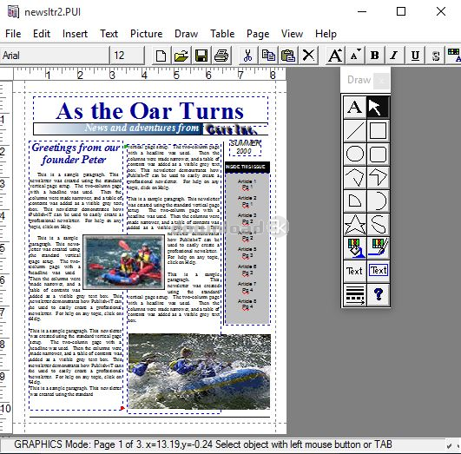Open the font size 12 box
Viewport: 461px width, 454px height.
point(128,56)
